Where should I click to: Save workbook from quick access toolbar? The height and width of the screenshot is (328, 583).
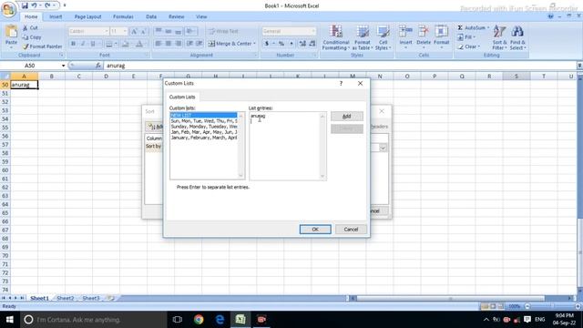pos(25,5)
